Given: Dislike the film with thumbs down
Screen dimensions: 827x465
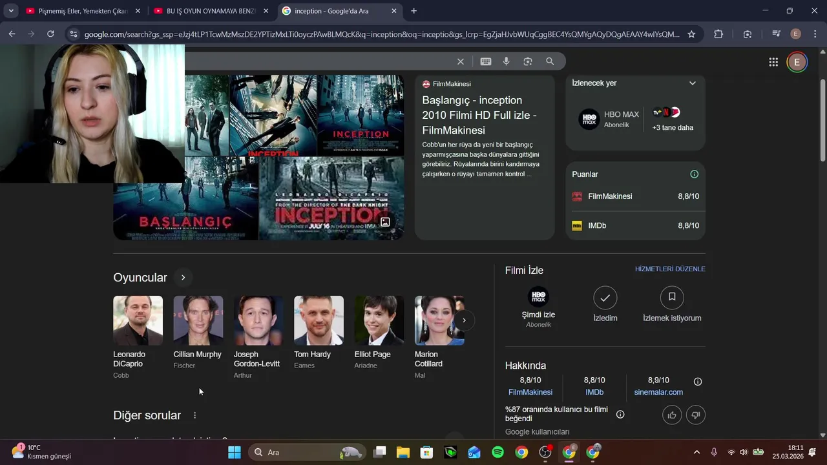Looking at the screenshot, I should coord(696,415).
